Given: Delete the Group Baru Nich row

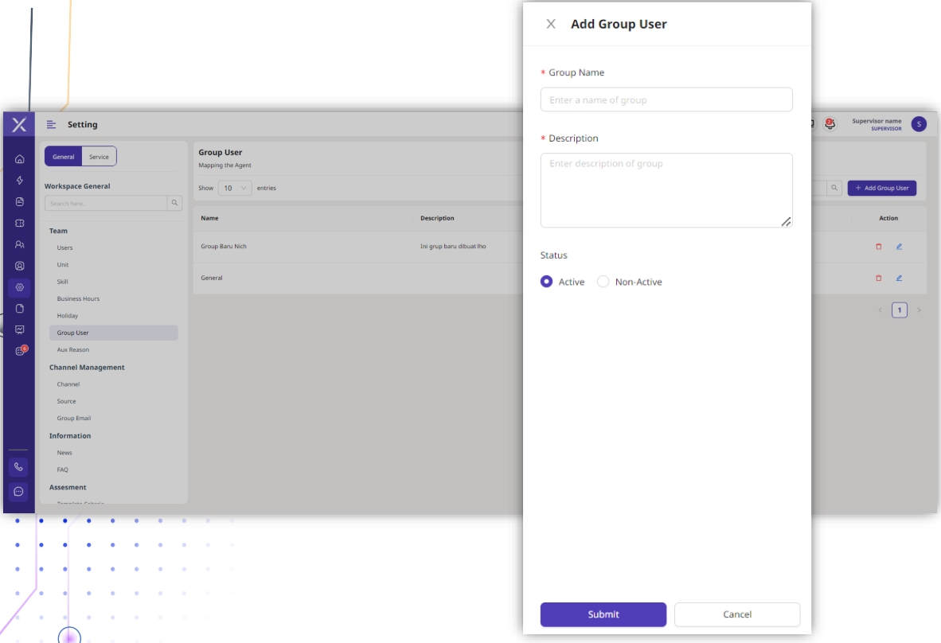Looking at the screenshot, I should pos(879,247).
